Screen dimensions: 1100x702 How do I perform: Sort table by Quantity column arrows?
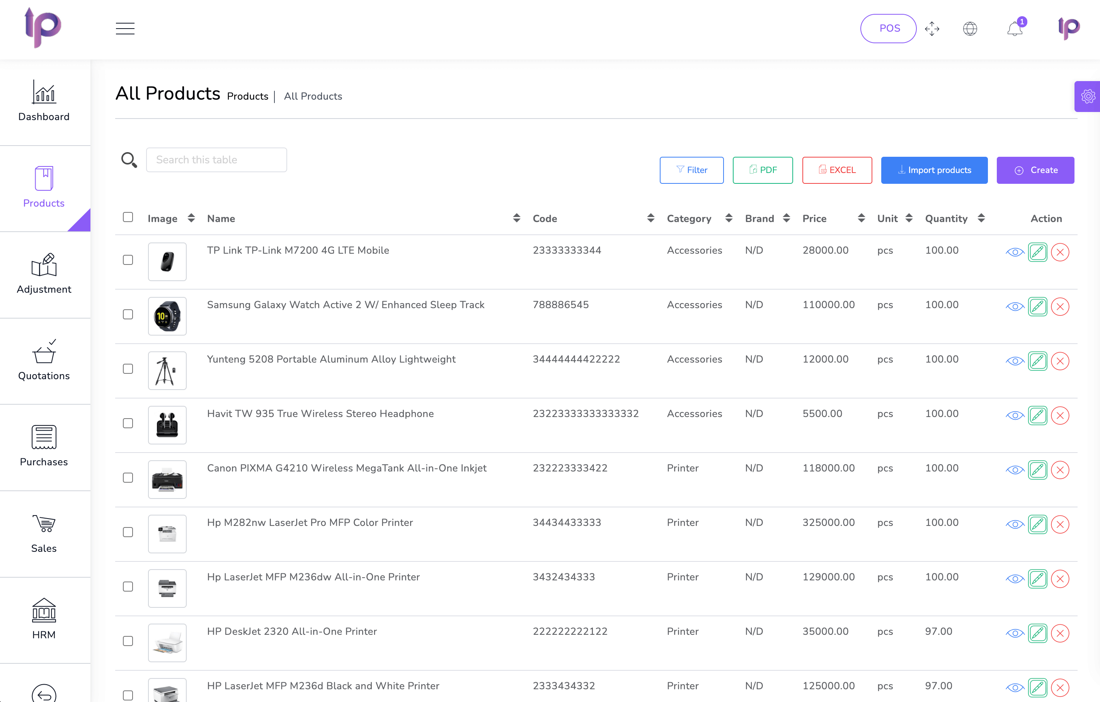tap(981, 218)
